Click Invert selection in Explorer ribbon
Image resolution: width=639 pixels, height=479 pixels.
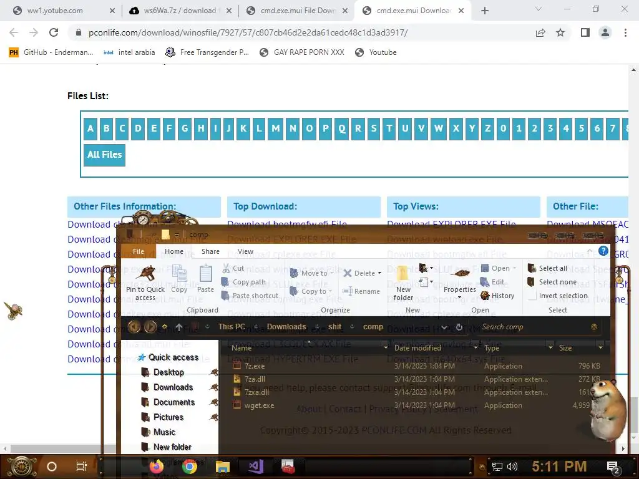558,296
